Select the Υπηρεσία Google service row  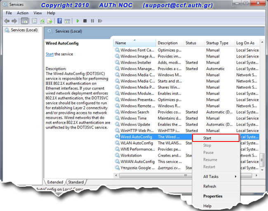[153, 168]
